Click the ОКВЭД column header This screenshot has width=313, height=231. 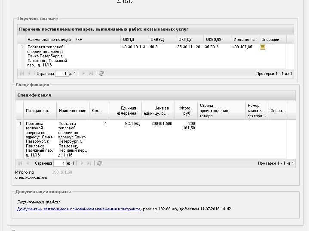tap(162, 40)
